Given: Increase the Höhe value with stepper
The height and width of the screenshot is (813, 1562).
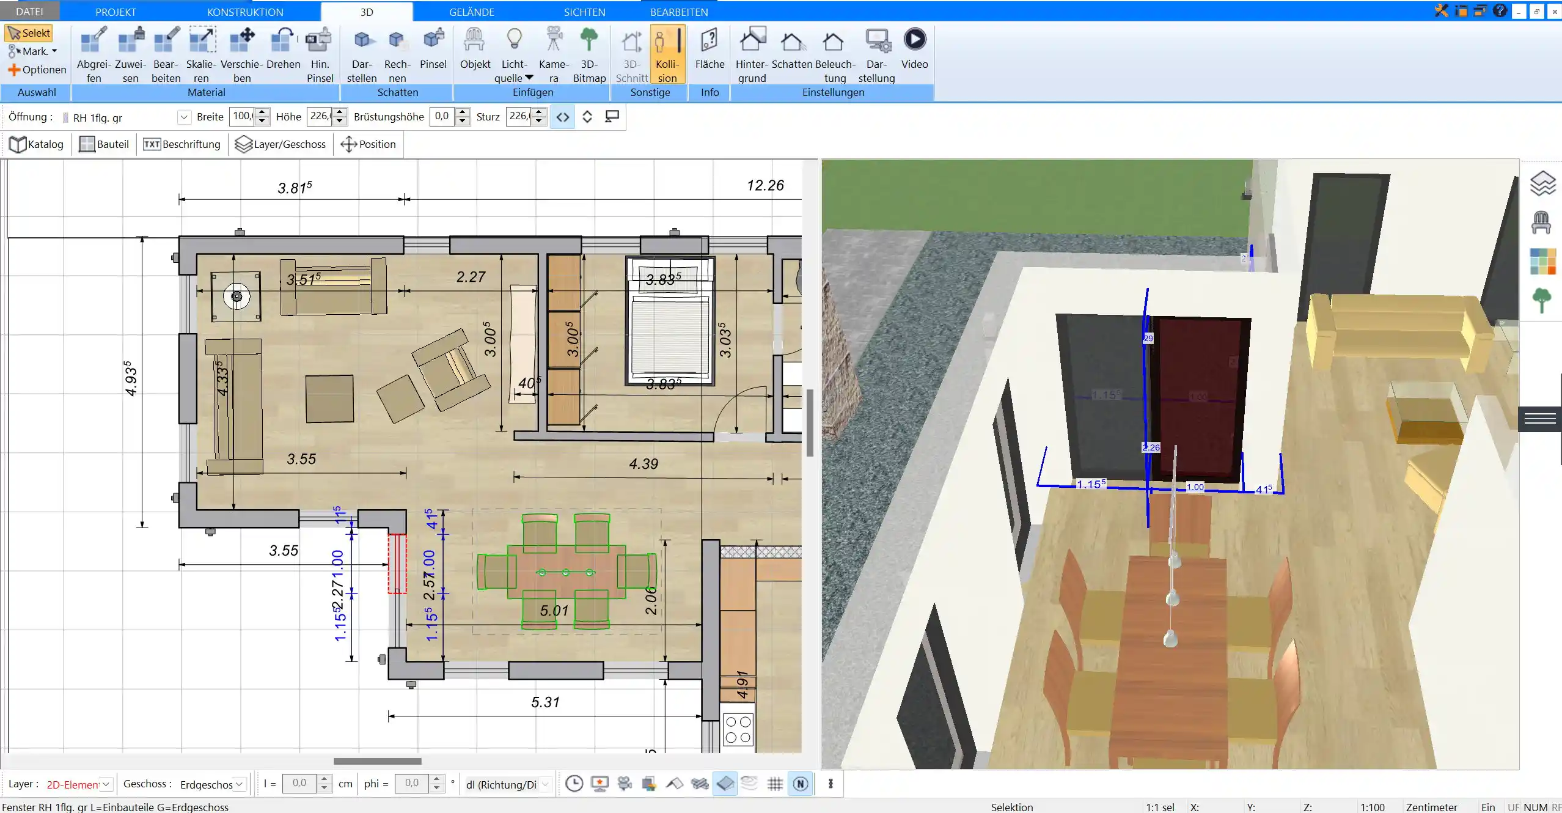Looking at the screenshot, I should click(x=340, y=112).
